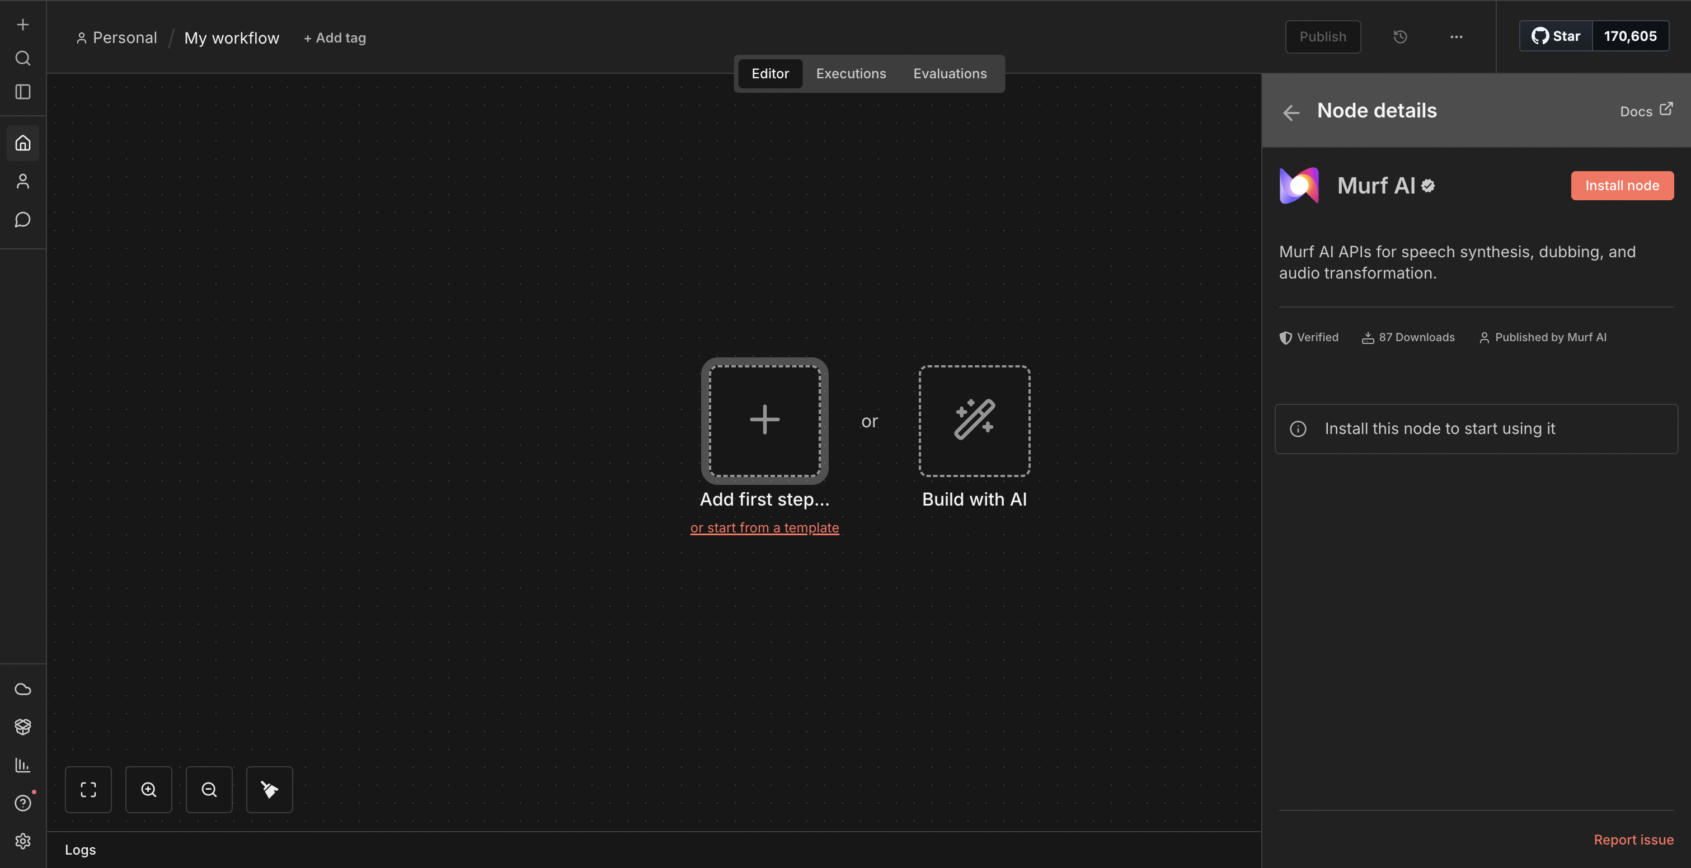Open the chat bubble icon in sidebar

pyautogui.click(x=23, y=219)
